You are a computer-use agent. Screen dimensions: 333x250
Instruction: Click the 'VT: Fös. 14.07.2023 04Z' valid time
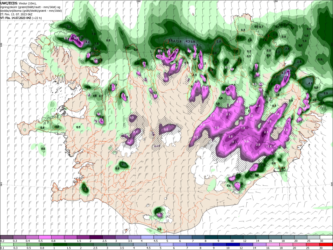[x=16, y=18]
